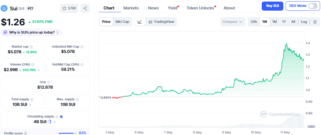Viewport: 321px width, 135px height.
Task: Open the info icon beside Vol/Mkt Cap (24h)
Action: pos(82,64)
